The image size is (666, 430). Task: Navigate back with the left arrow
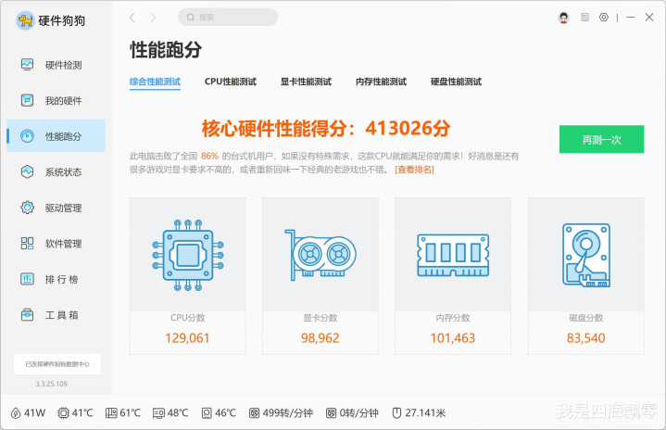tap(132, 18)
